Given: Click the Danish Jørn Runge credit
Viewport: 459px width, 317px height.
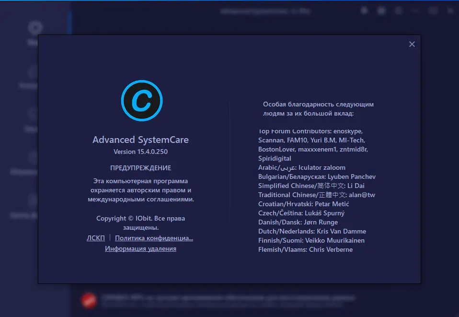Looking at the screenshot, I should [298, 222].
